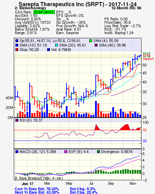
Task: Click the 'SMA (4): 55.09' legend text
Action: [106, 41]
